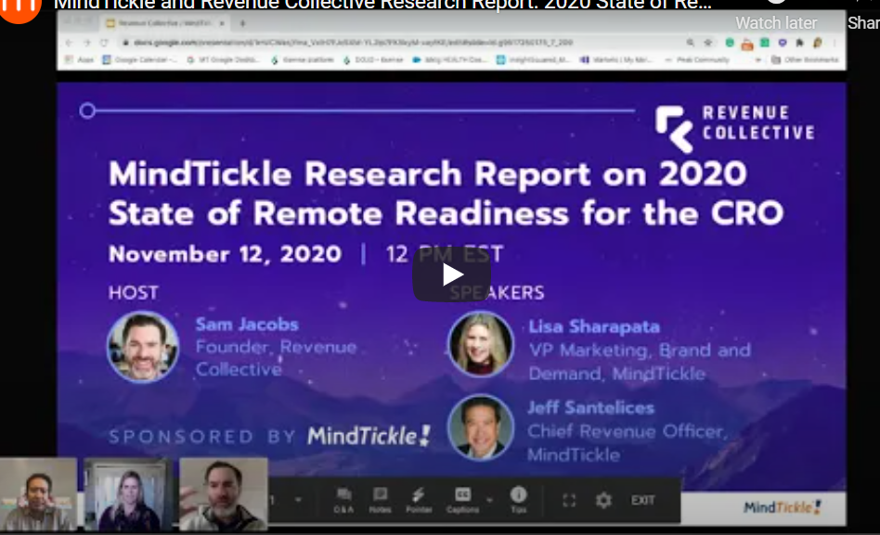Screen dimensions: 880x535
Task: Enter fullscreen via the brackets icon
Action: (x=569, y=501)
